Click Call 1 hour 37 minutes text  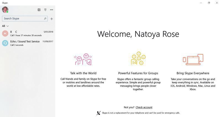click(x=26, y=35)
